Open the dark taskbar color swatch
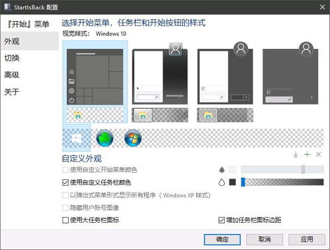330x250 pixels. pyautogui.click(x=232, y=183)
